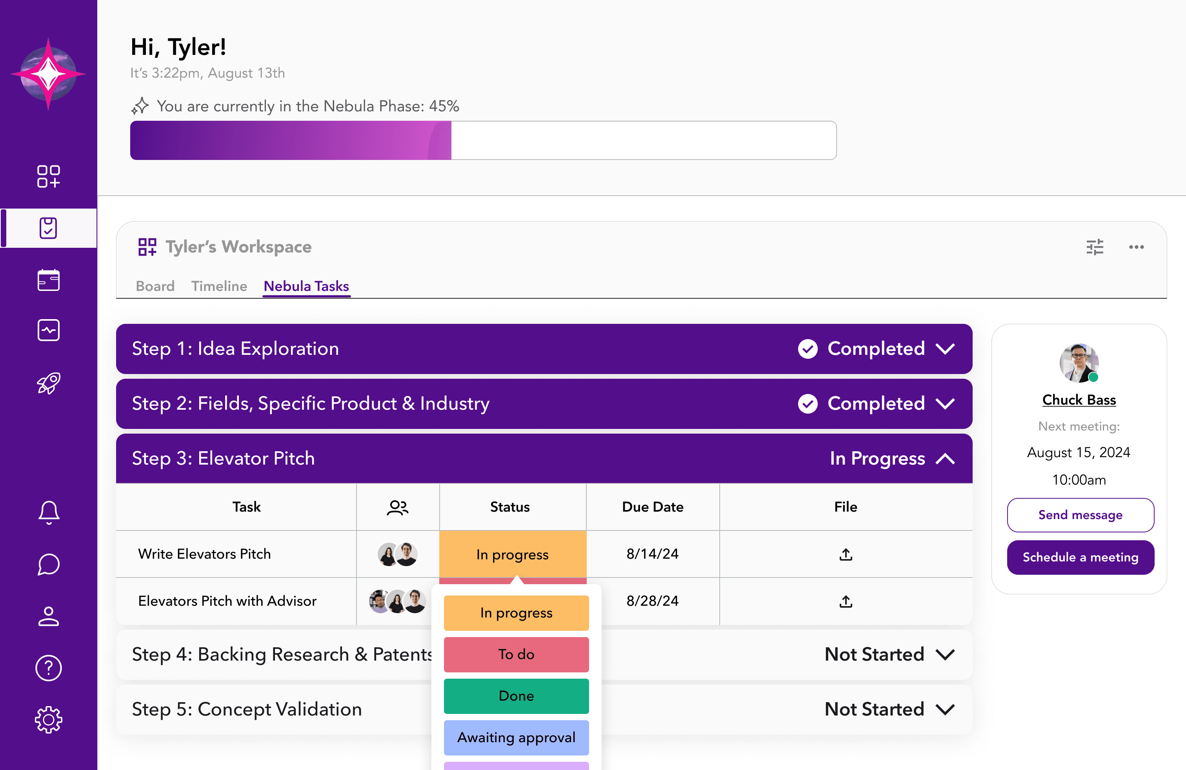
Task: Collapse Step 3: Elevator Pitch section
Action: coord(945,459)
